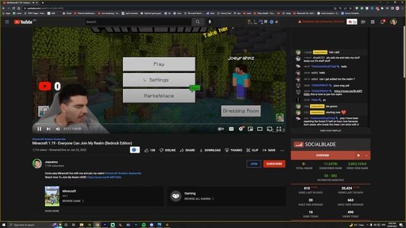The height and width of the screenshot is (228, 406).
Task: Open Task View on taskbar
Action: (x=74, y=225)
